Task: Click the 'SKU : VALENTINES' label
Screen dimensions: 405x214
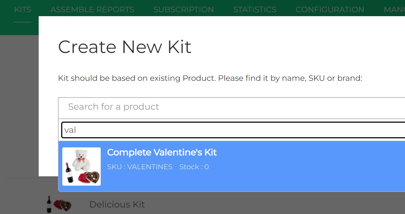Action: pos(140,167)
